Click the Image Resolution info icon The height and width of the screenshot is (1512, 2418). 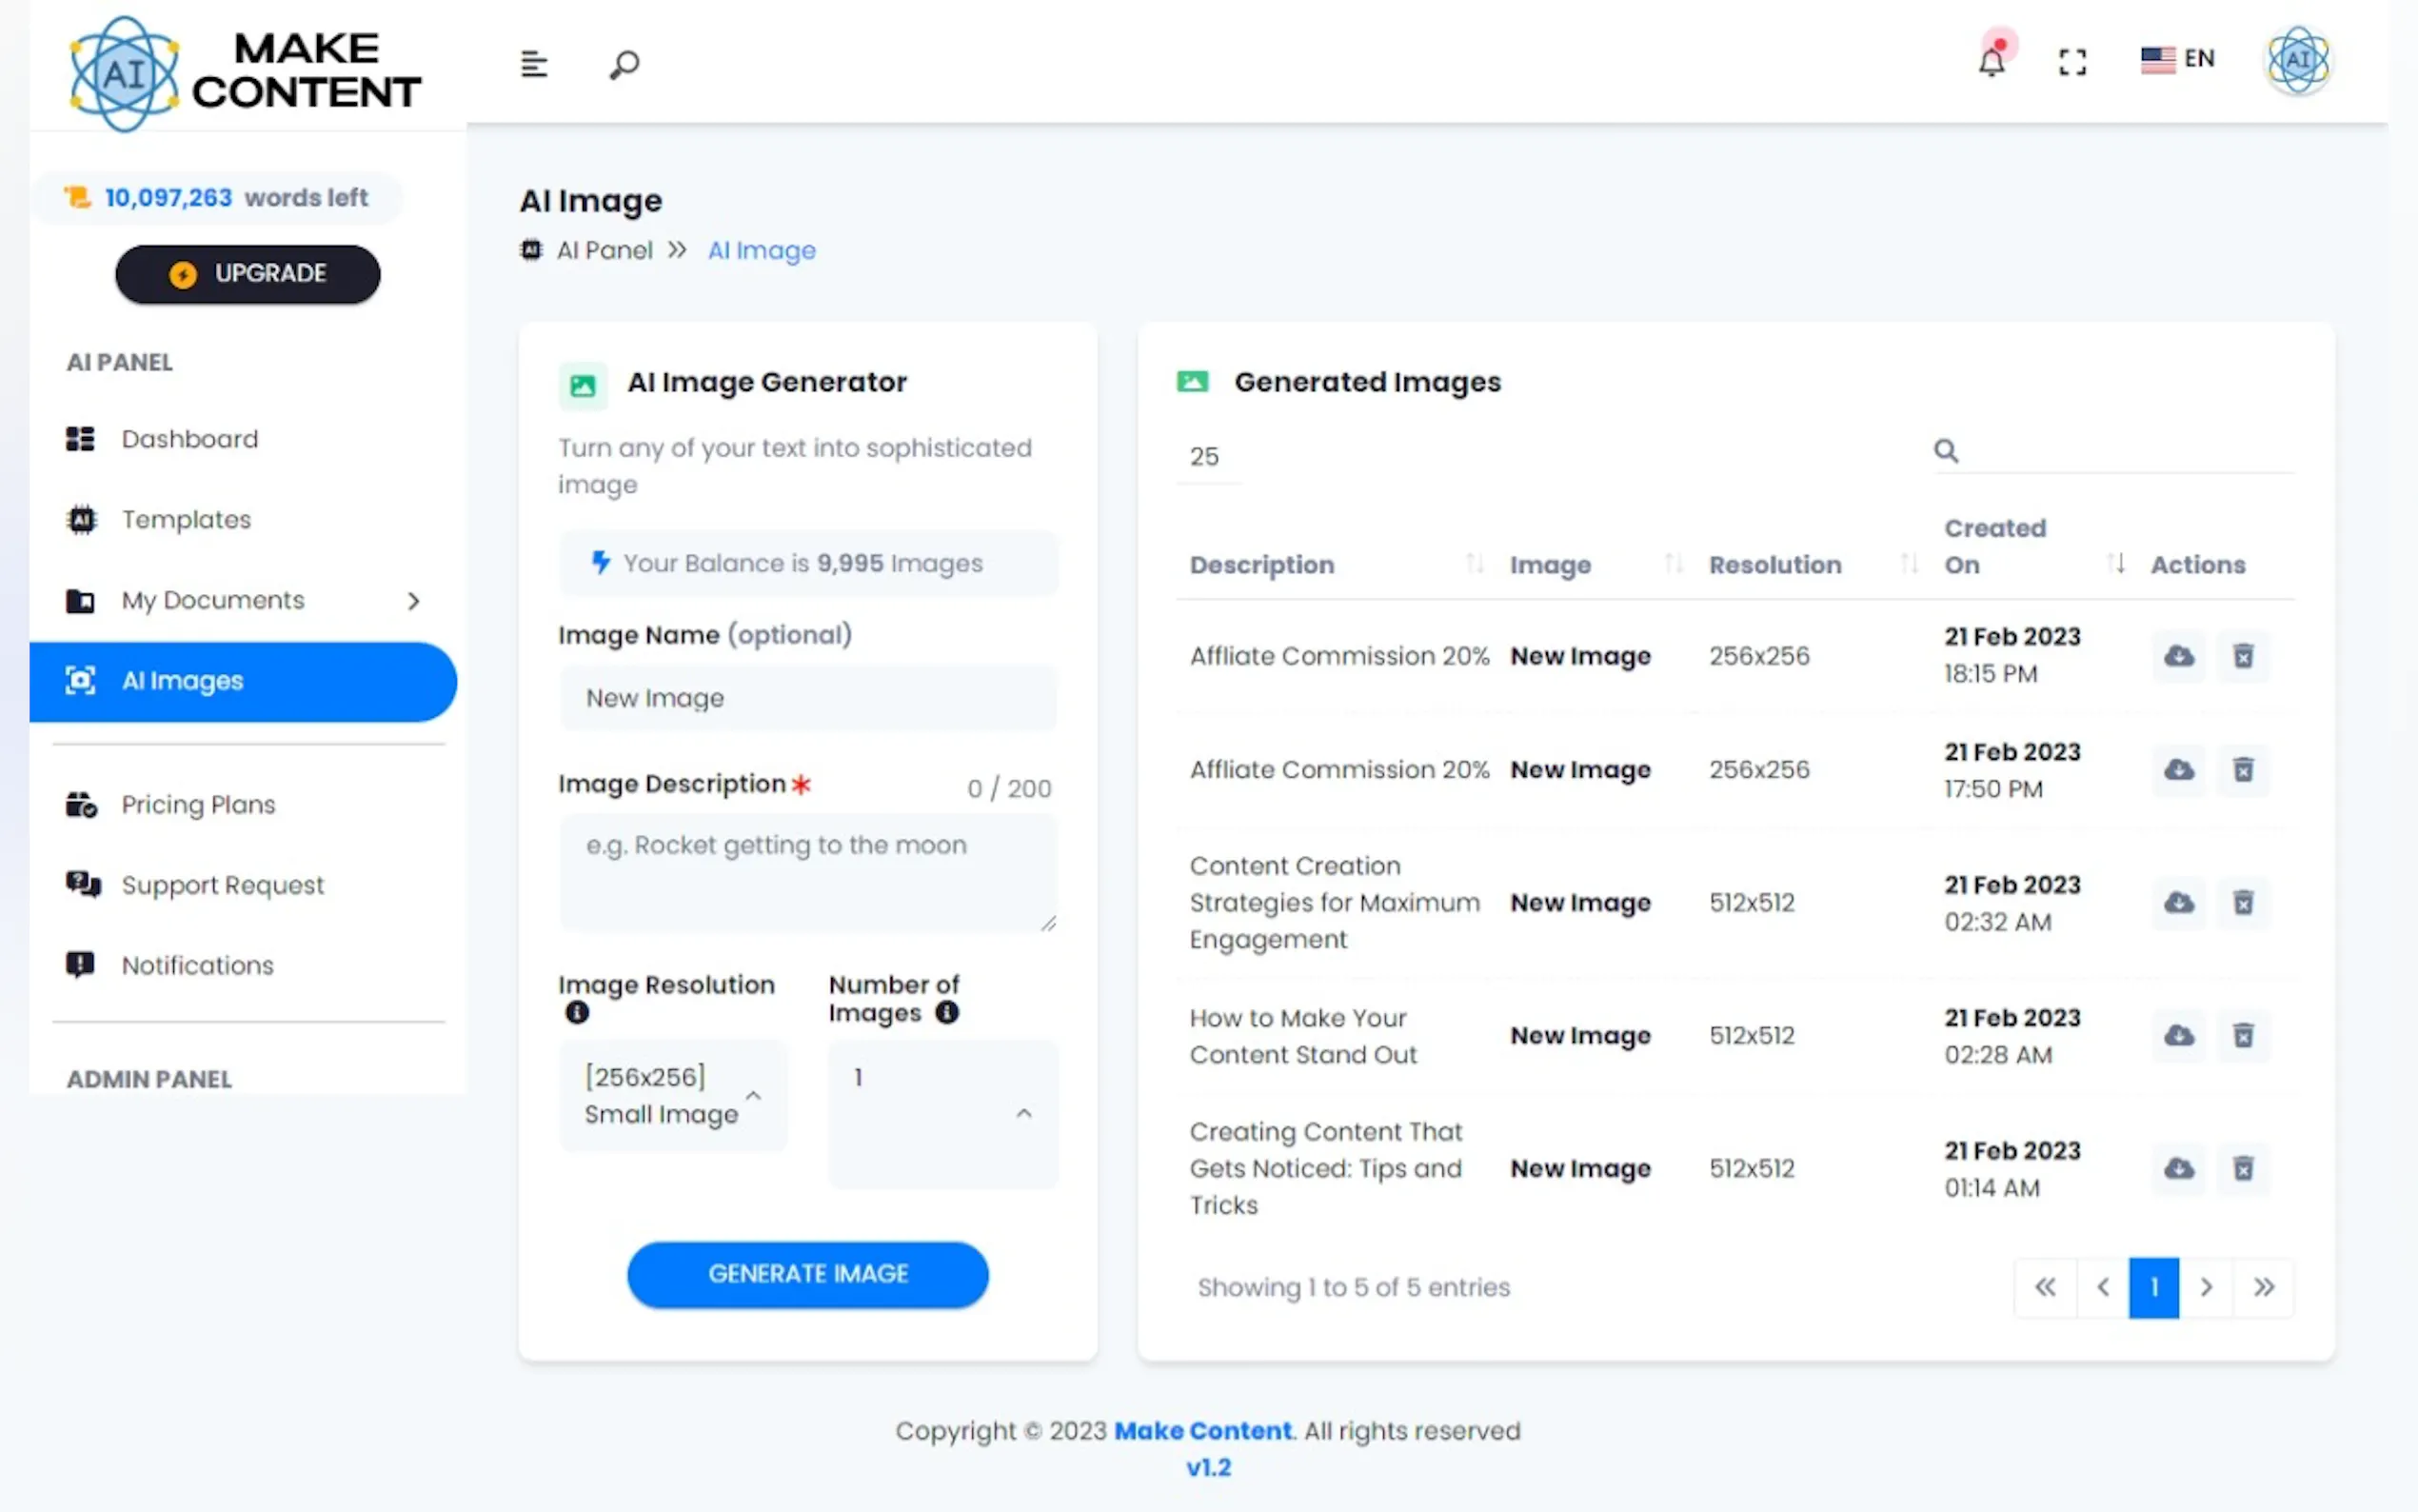(577, 1013)
